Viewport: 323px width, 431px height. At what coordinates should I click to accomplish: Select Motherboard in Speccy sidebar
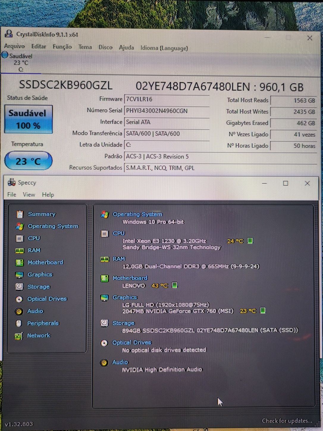(45, 262)
